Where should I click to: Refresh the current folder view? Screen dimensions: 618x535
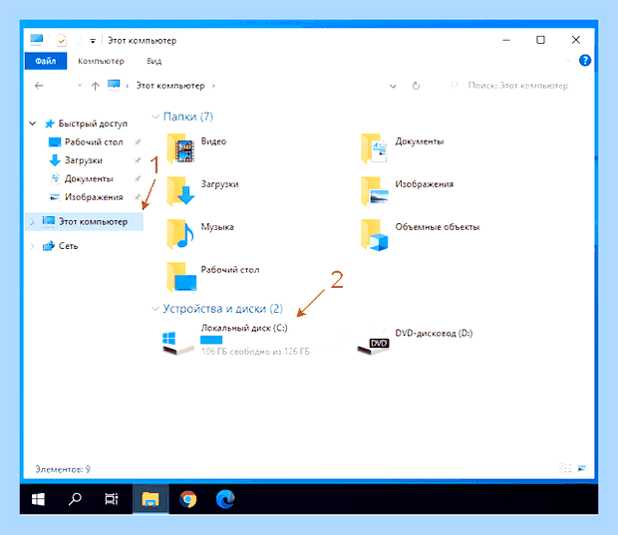(x=416, y=86)
